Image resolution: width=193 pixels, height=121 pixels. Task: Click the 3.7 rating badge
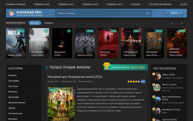tap(143, 81)
